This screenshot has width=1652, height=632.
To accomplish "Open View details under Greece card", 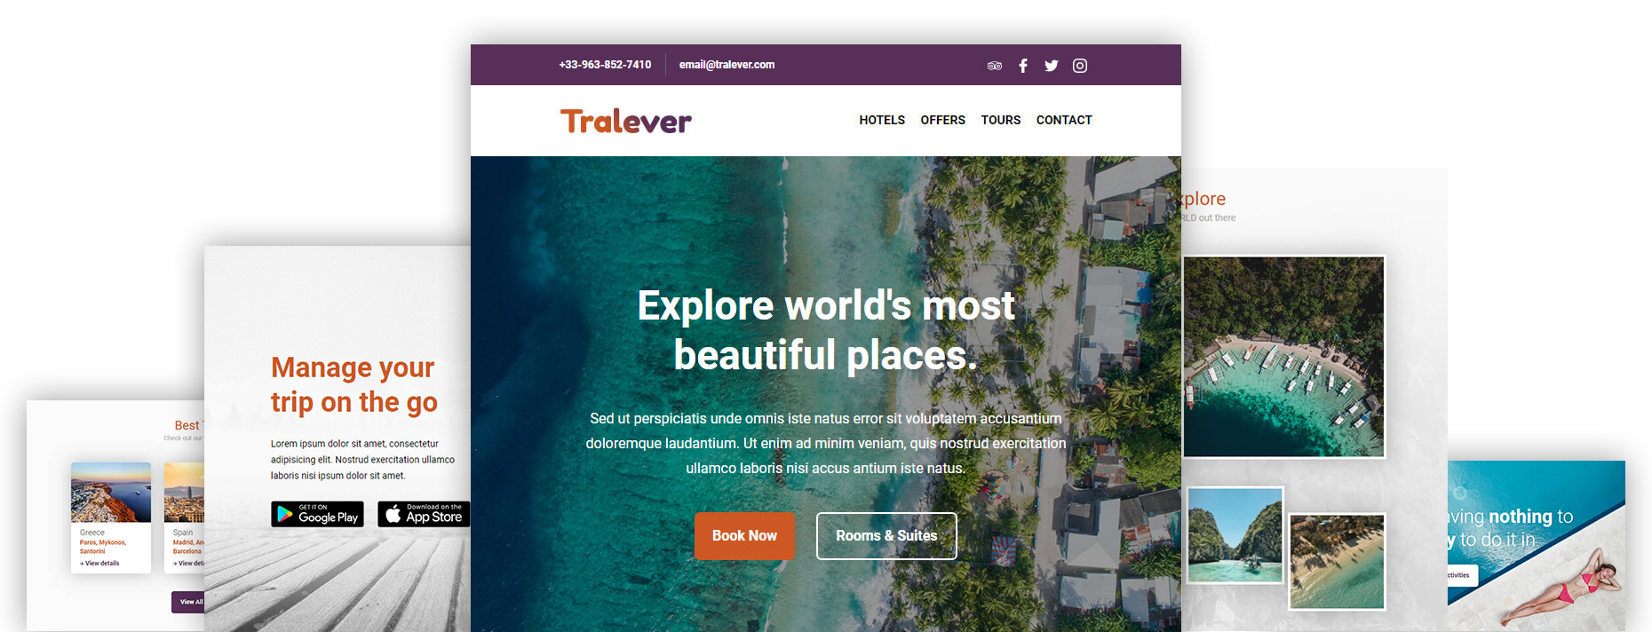I will 99,563.
